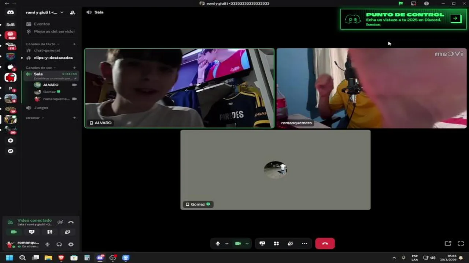Open the server with badge 20

(x=10, y=130)
